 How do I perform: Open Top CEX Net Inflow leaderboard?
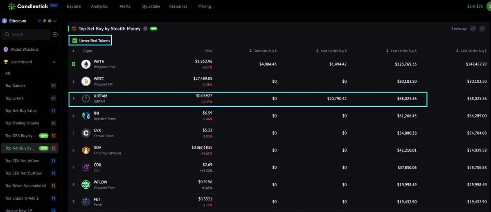[22, 161]
